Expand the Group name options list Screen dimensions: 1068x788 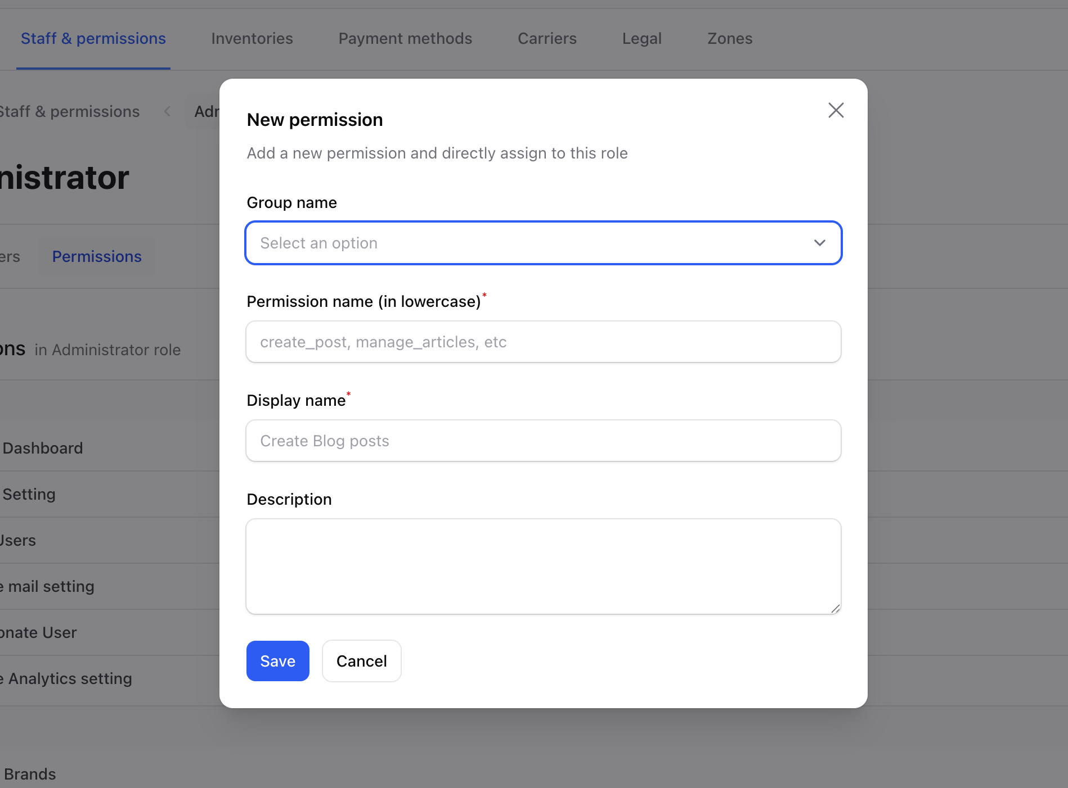pyautogui.click(x=543, y=243)
